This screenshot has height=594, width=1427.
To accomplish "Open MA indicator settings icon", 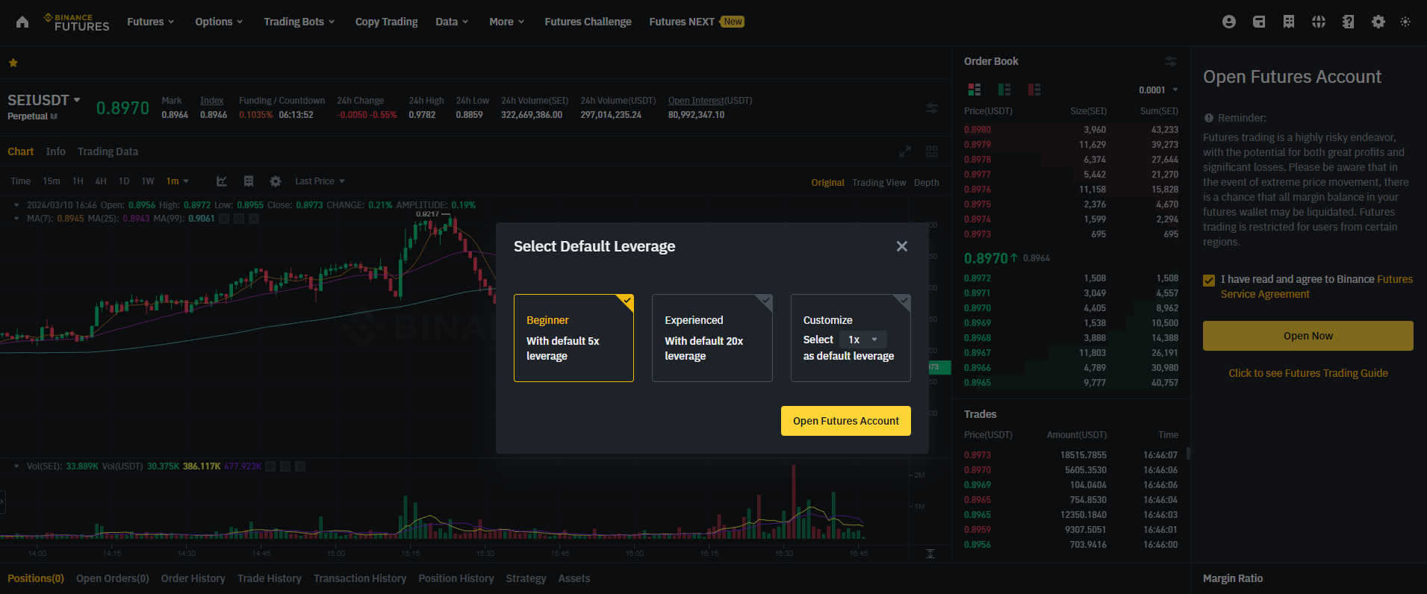I will click(239, 219).
